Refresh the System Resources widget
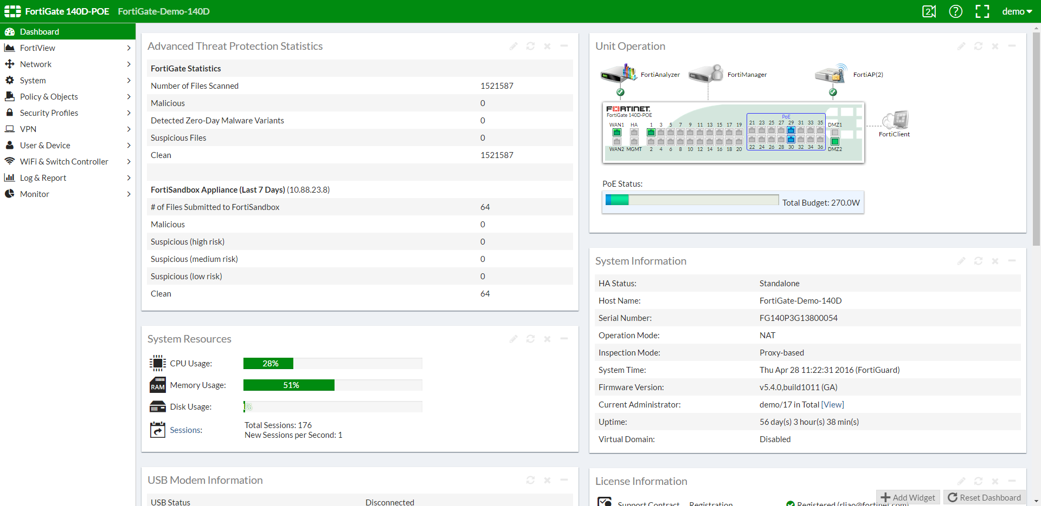The image size is (1041, 506). coord(530,339)
